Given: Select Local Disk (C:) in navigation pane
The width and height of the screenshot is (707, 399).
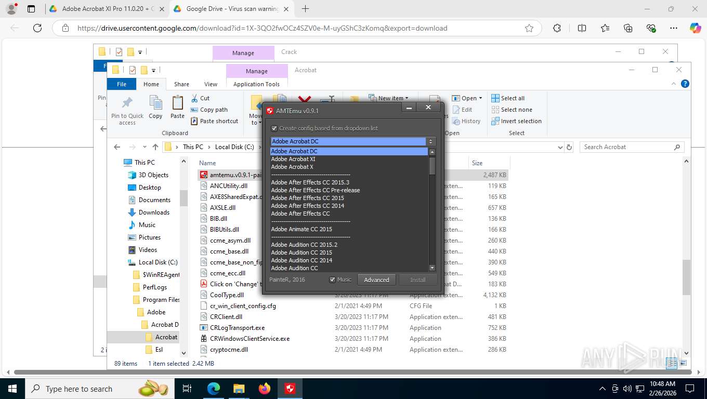Looking at the screenshot, I should coord(158,262).
